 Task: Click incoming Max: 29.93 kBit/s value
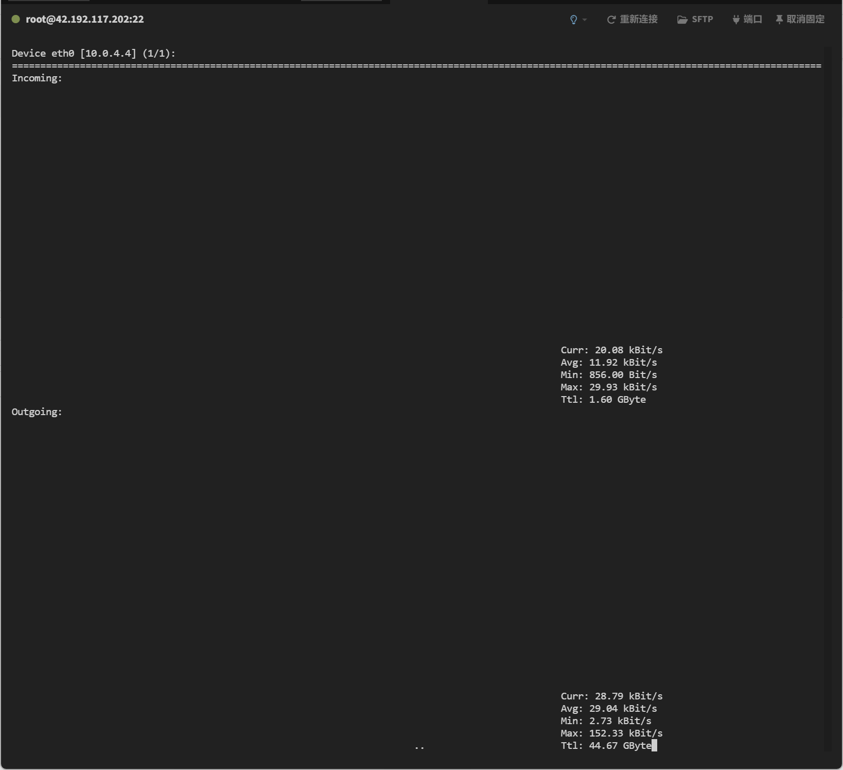pyautogui.click(x=609, y=387)
